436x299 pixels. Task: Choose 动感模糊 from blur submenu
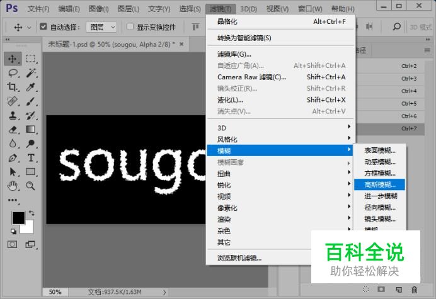pyautogui.click(x=379, y=162)
